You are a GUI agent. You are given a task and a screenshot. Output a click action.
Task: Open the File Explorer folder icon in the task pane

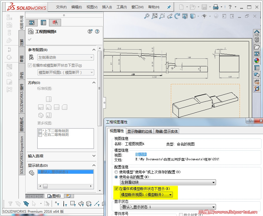click(257, 47)
